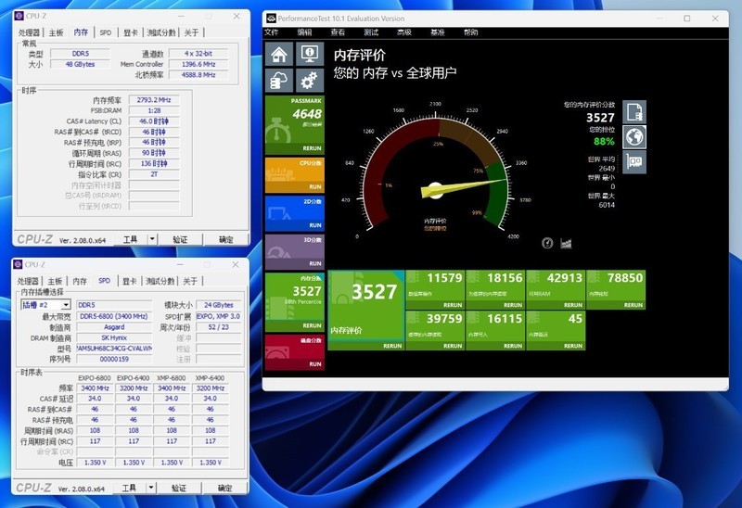Viewport: 742px width, 508px height.
Task: Switch to 测试分数 tab in top CPU-Z
Action: (x=160, y=32)
